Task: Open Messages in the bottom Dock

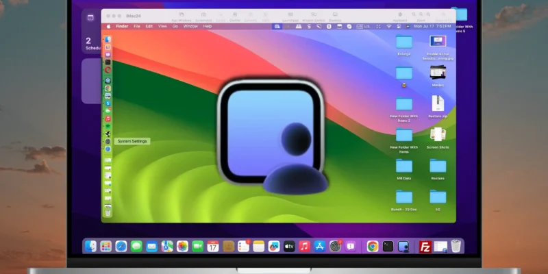Action: (x=136, y=247)
